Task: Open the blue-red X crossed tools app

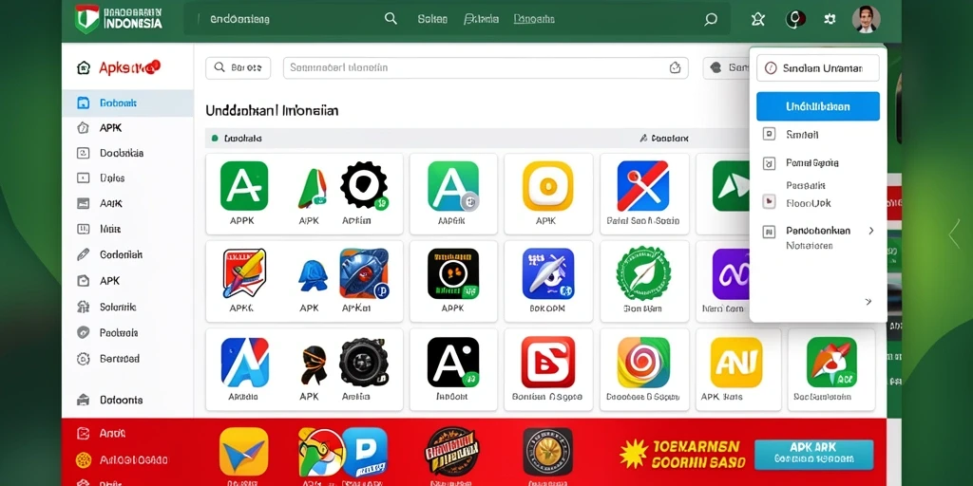Action: coord(643,186)
